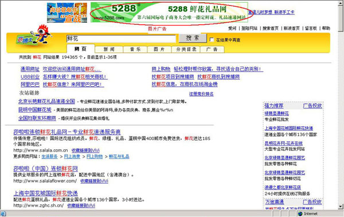Open the 万途直通 sidebar heading link
The height and width of the screenshot is (217, 344).
pos(275,202)
